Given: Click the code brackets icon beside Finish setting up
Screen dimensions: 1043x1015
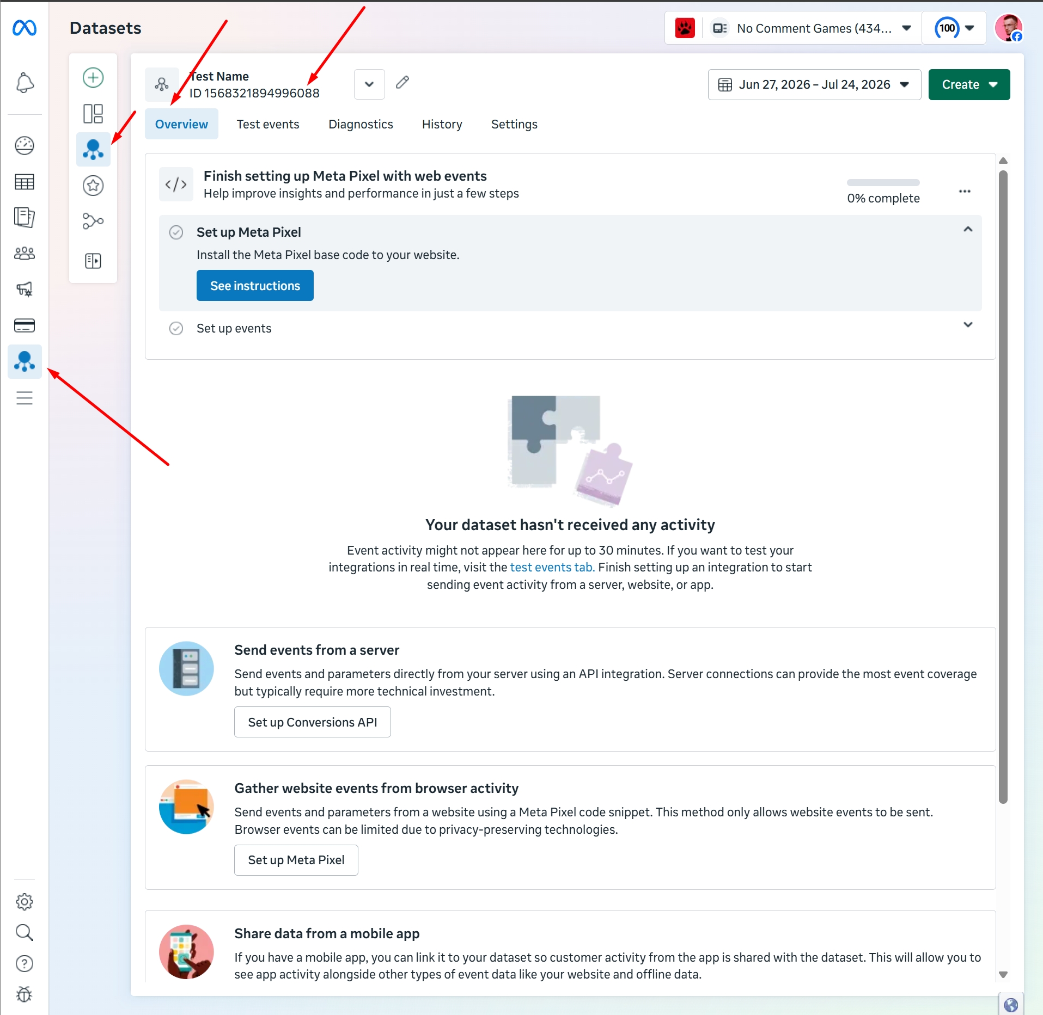Looking at the screenshot, I should (176, 184).
